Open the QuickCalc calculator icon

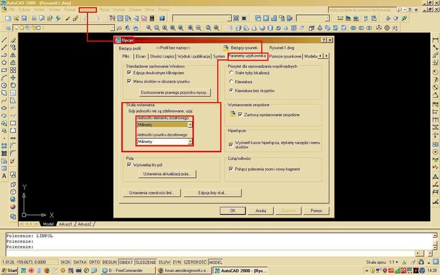point(152,18)
